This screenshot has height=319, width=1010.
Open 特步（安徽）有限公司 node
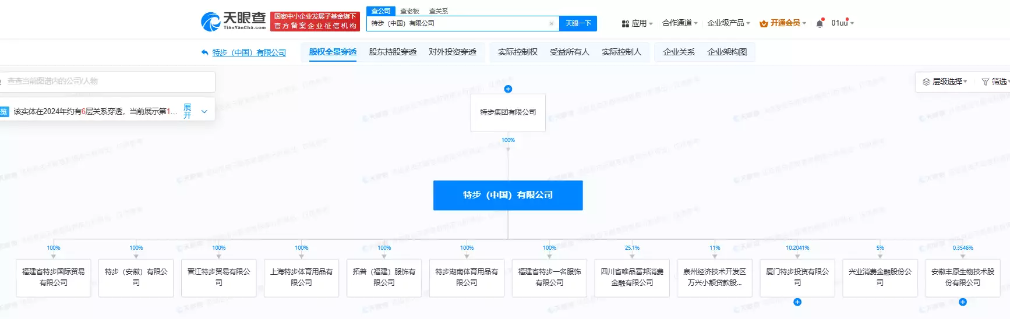(x=136, y=278)
